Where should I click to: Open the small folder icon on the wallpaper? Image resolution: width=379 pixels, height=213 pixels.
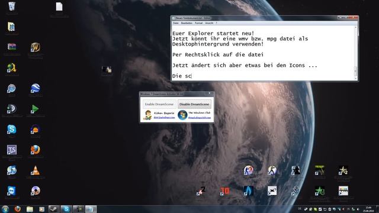point(107,70)
